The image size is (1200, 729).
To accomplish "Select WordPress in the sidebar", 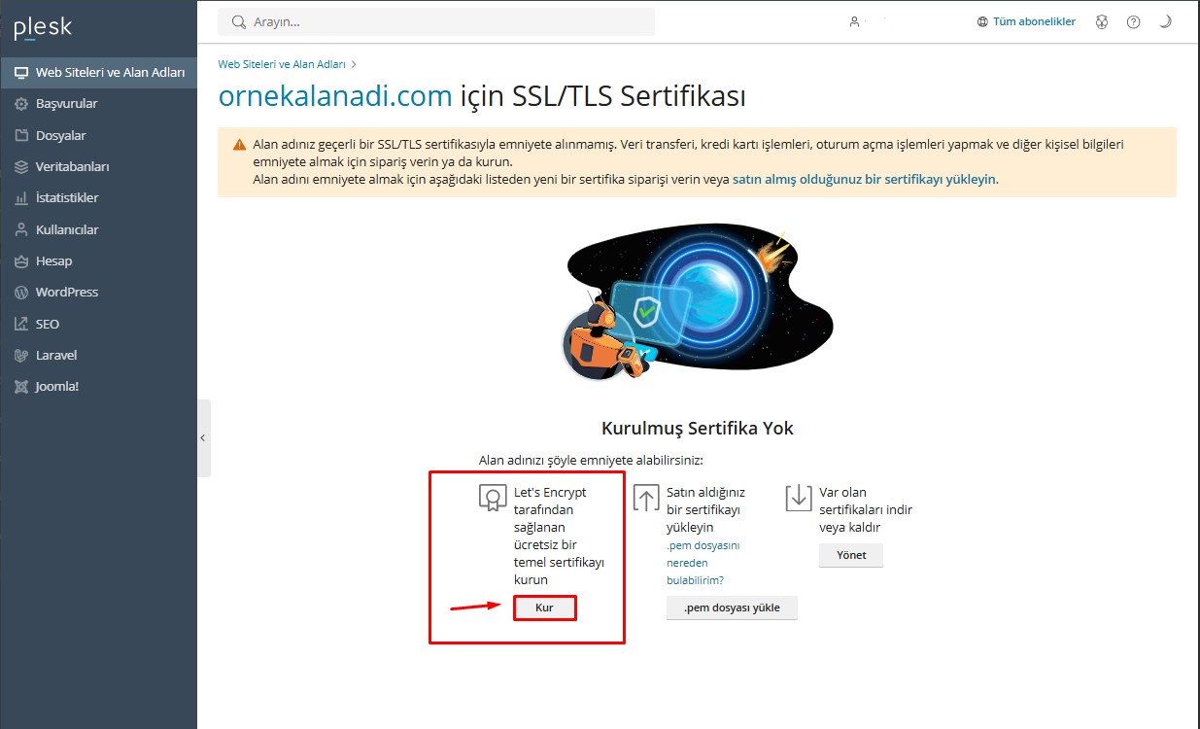I will (66, 293).
